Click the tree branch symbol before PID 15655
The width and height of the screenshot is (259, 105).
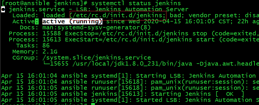(46, 64)
